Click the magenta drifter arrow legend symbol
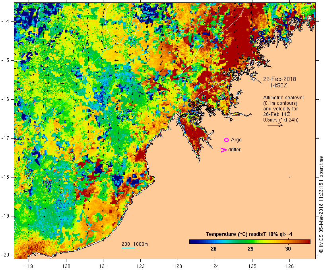Image resolution: width=326 pixels, height=270 pixels. (224, 150)
